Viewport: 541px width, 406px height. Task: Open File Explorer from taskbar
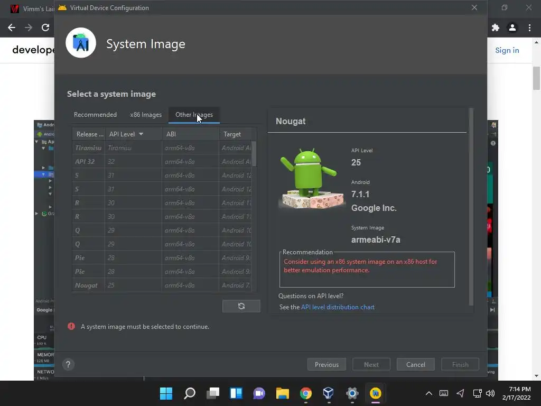point(282,393)
